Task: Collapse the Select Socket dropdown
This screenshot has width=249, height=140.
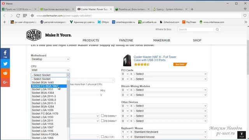Action: tap(50, 75)
